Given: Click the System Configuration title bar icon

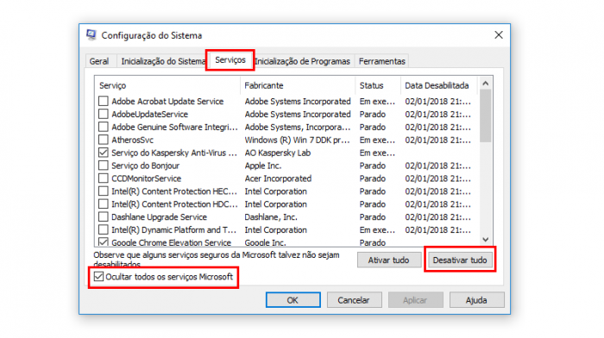Looking at the screenshot, I should 91,35.
